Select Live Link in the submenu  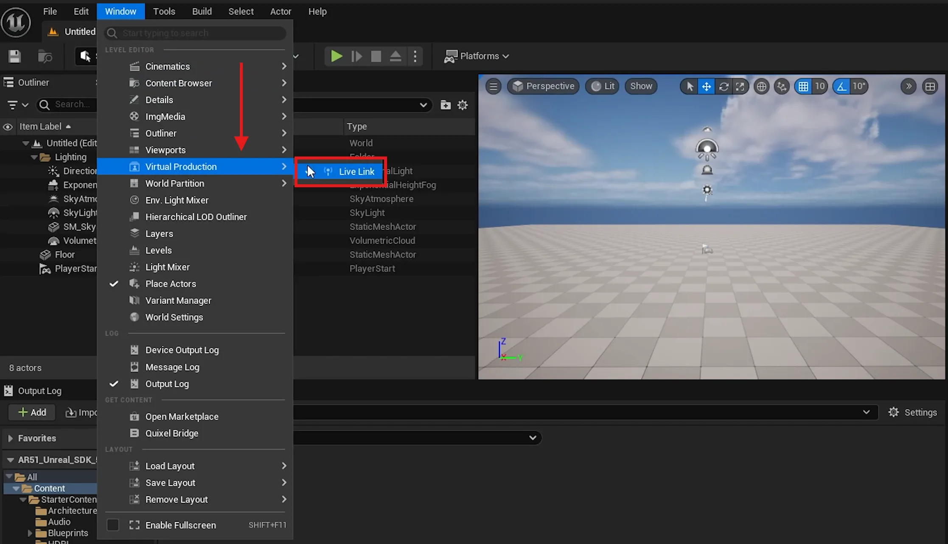(x=341, y=171)
